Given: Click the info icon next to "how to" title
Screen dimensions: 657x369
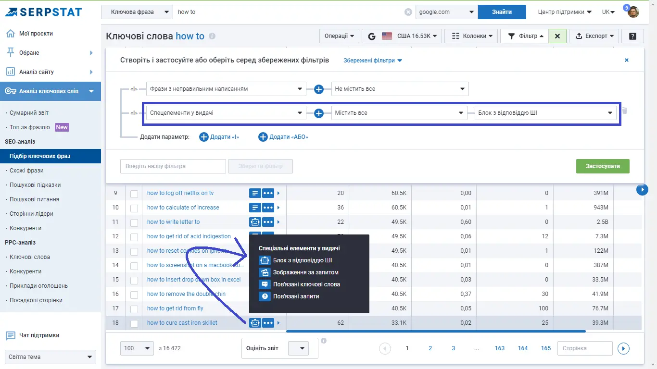Looking at the screenshot, I should [x=212, y=36].
